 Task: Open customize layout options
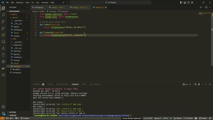[x=192, y=2]
